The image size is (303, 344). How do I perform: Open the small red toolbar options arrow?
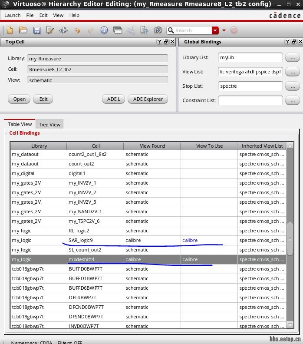point(224,30)
